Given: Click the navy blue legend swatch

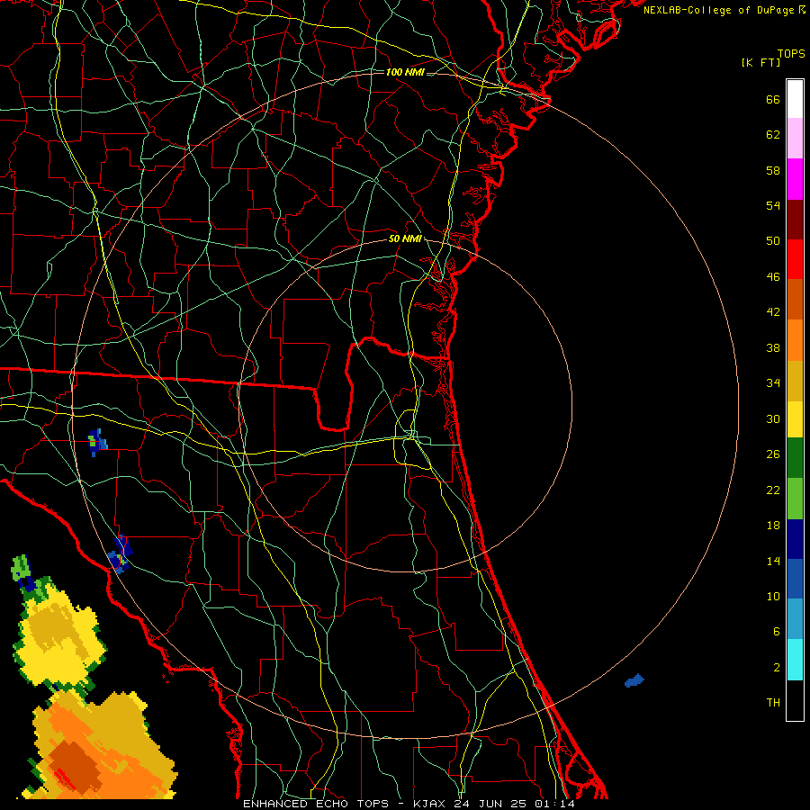Looking at the screenshot, I should [795, 539].
